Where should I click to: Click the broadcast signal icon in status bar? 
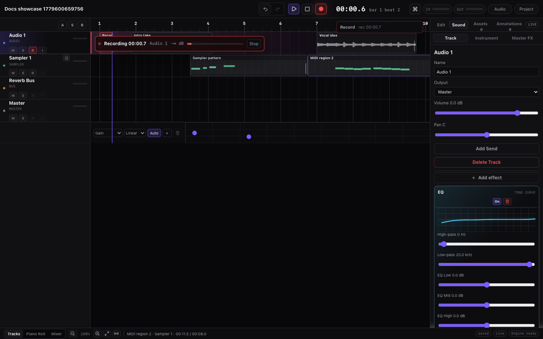coord(117,334)
